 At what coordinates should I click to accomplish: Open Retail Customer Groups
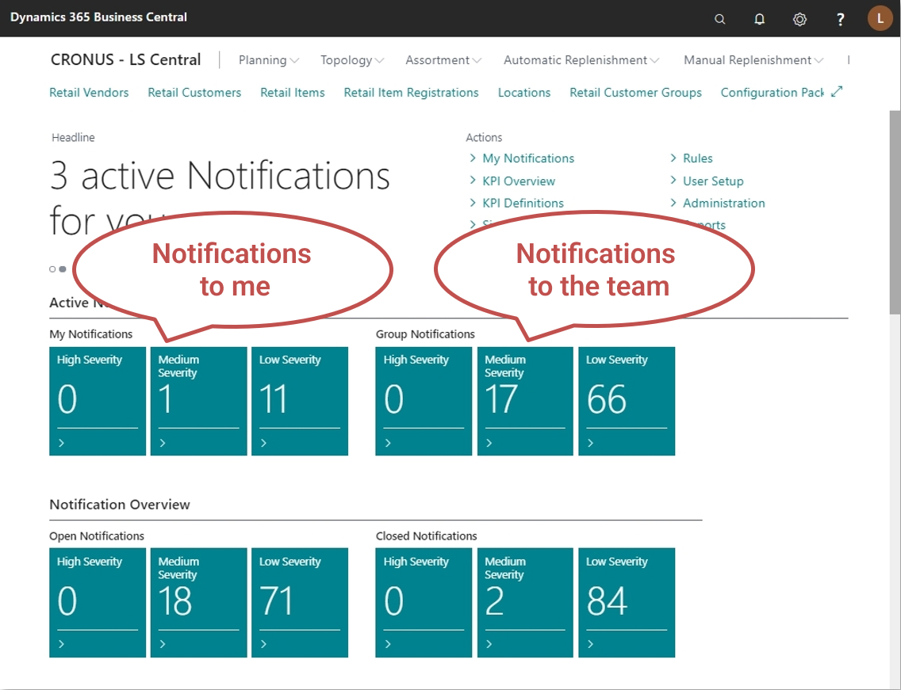click(635, 93)
